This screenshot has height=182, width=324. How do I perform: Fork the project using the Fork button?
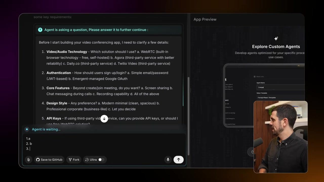coord(74,160)
